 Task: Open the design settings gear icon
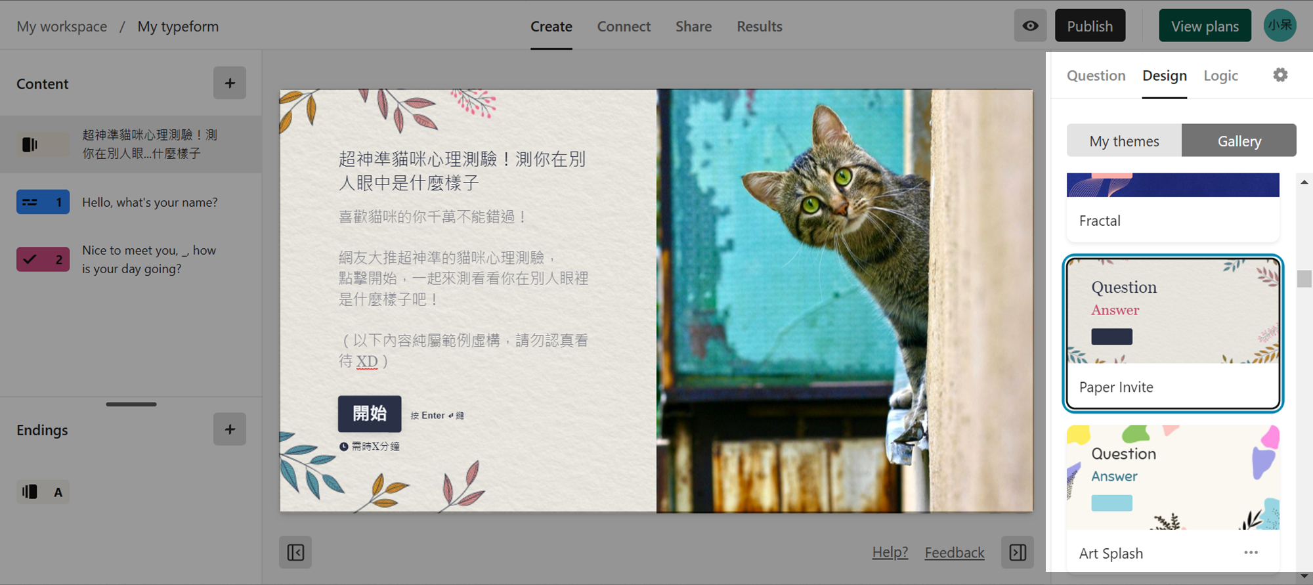[x=1280, y=76]
